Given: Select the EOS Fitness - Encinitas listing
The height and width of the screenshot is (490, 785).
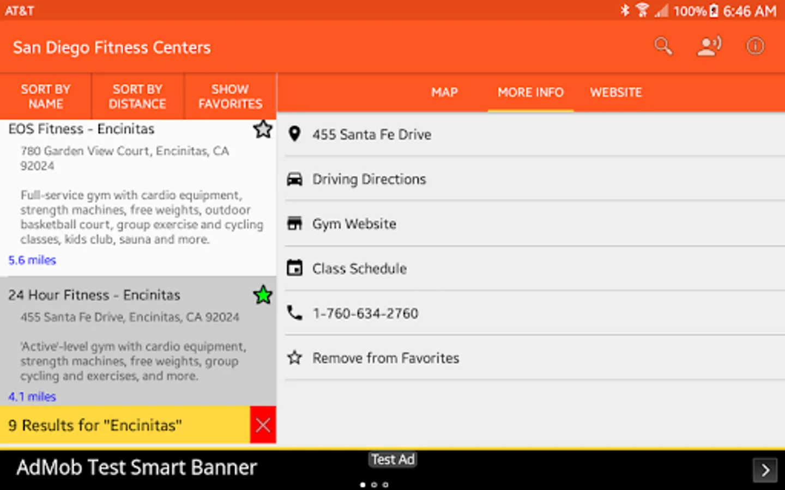Looking at the screenshot, I should pos(138,197).
